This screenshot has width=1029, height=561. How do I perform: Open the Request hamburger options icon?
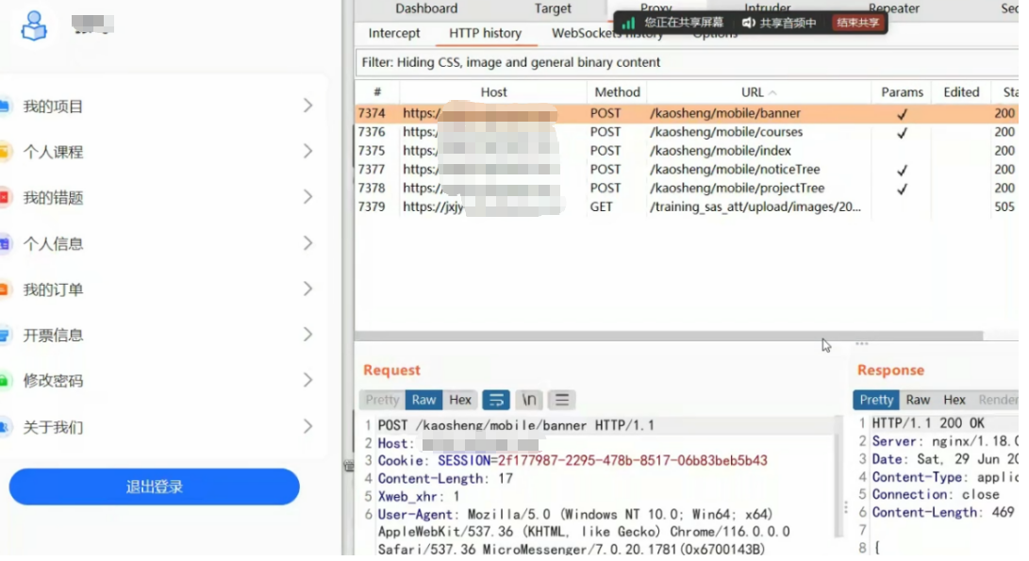pyautogui.click(x=561, y=400)
